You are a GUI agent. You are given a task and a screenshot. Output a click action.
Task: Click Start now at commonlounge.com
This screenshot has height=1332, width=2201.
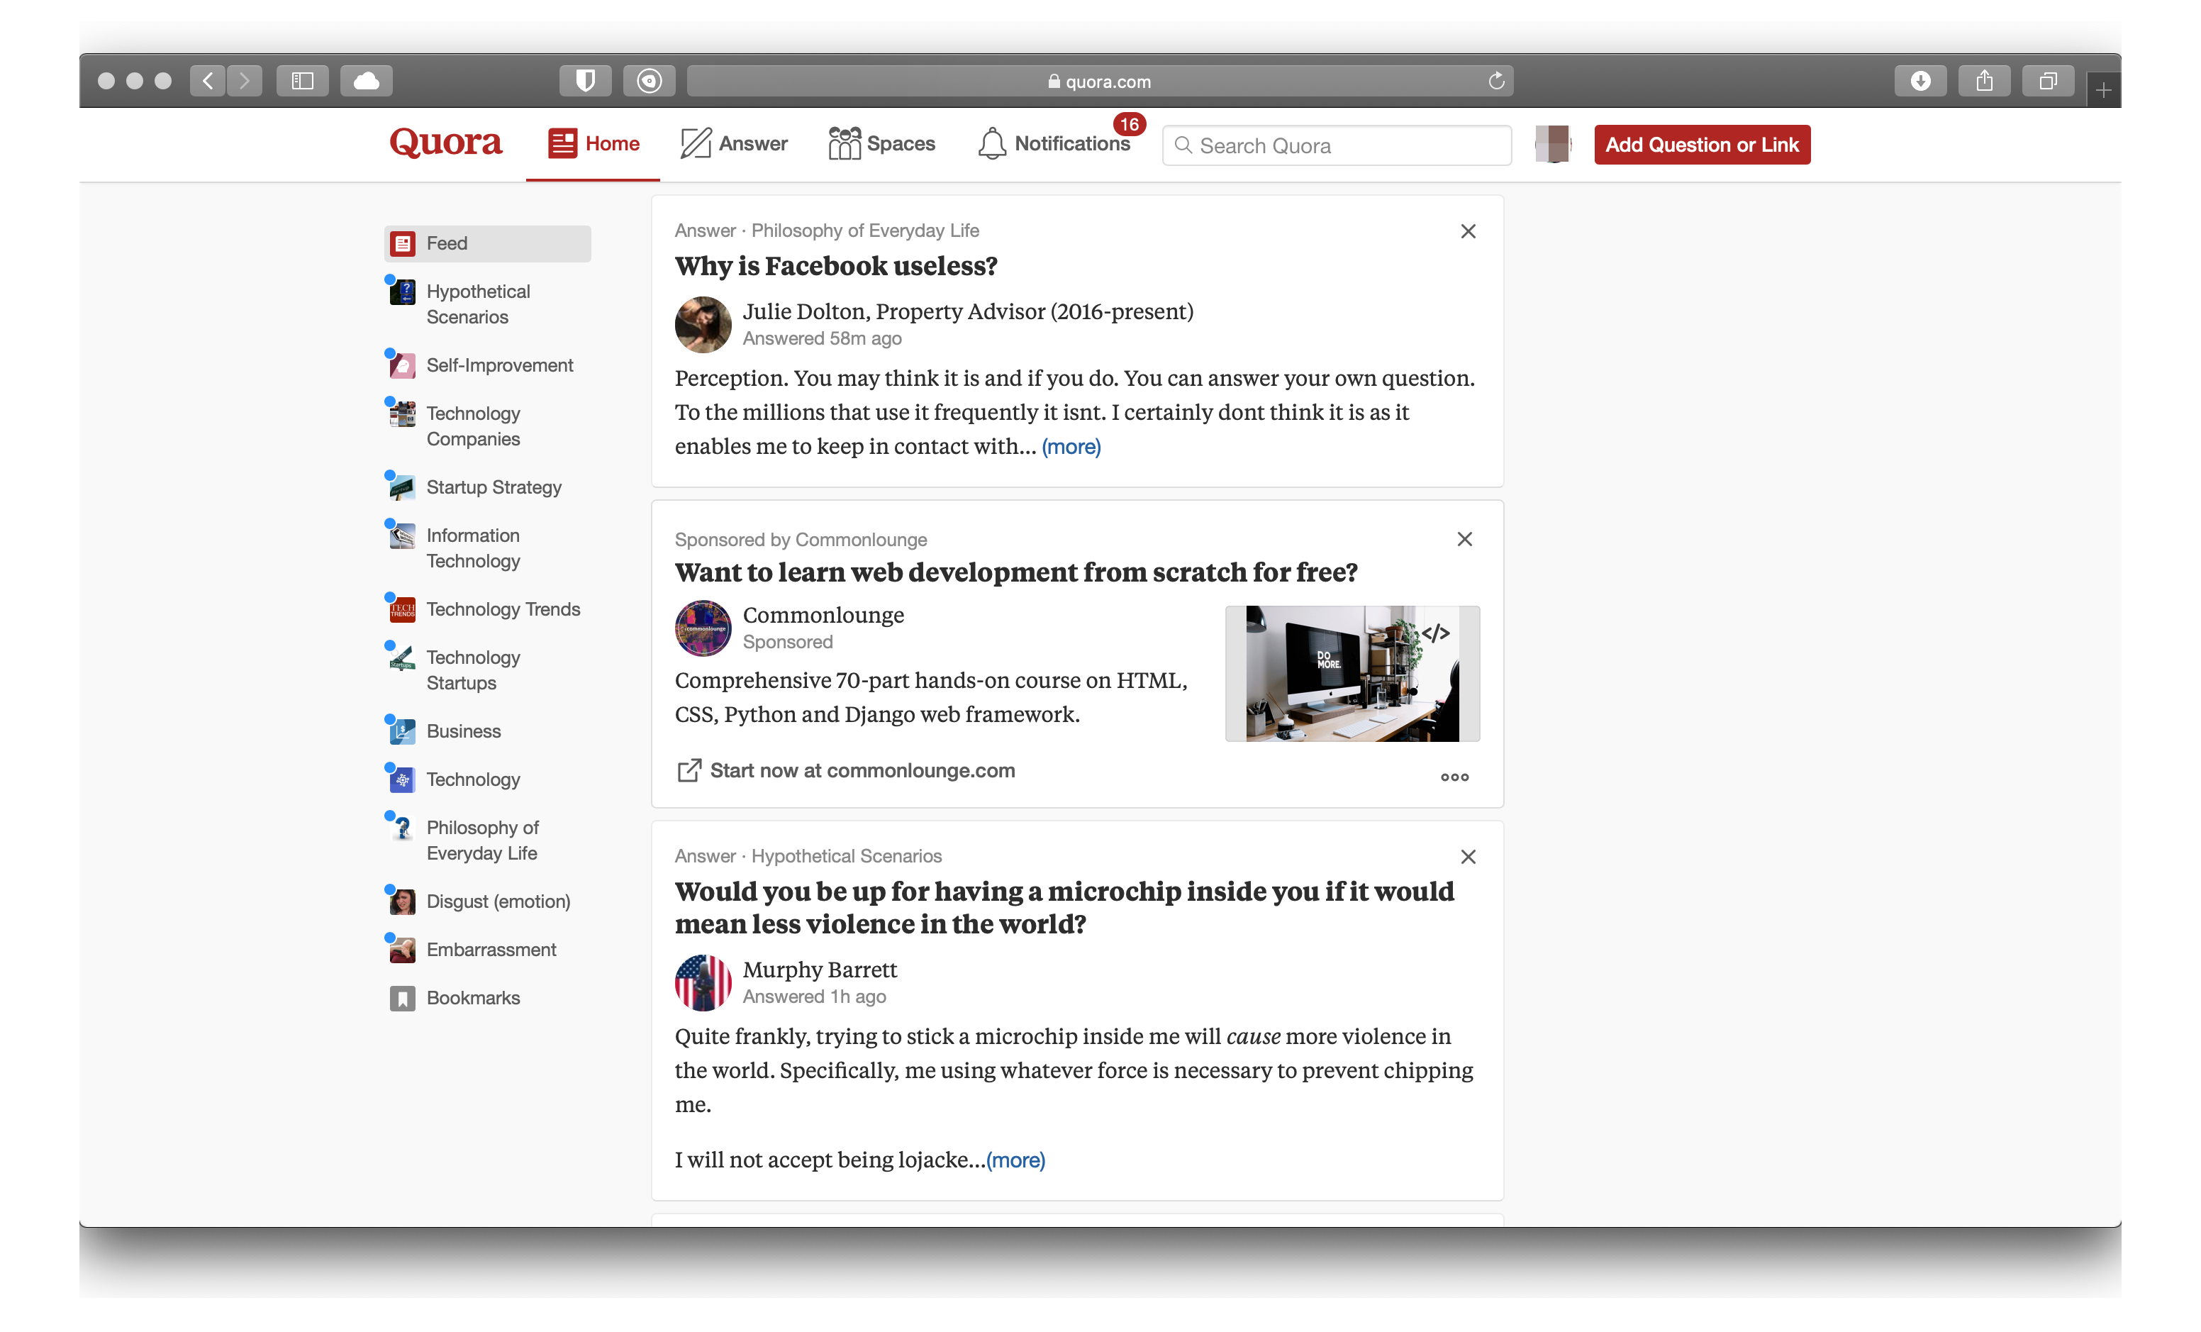click(862, 770)
